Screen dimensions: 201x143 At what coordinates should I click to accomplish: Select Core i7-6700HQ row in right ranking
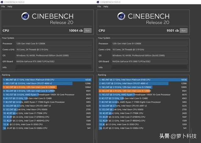tap(143, 117)
